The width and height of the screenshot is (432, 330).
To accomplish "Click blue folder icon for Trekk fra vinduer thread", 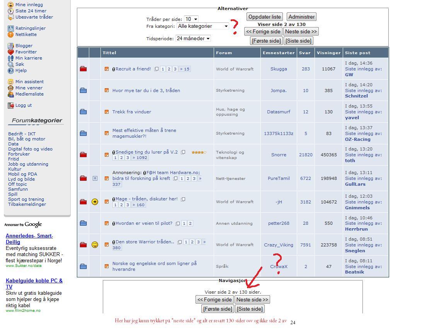I will pos(83,111).
